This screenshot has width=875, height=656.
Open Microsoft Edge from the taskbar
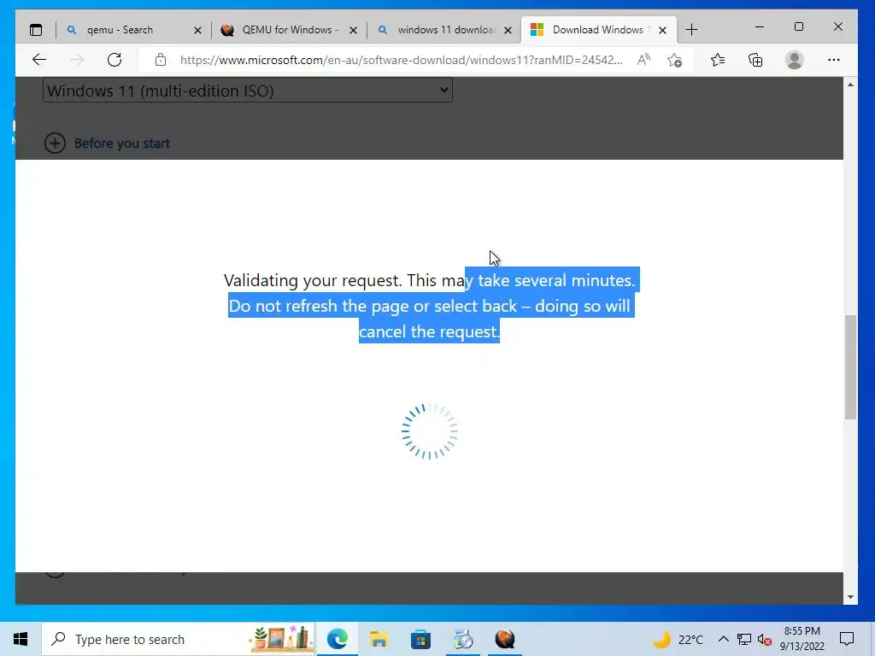[x=337, y=639]
